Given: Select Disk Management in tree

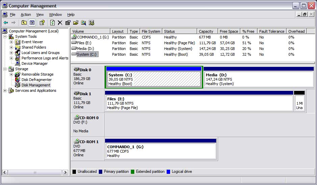Looking at the screenshot, I should (36, 85).
